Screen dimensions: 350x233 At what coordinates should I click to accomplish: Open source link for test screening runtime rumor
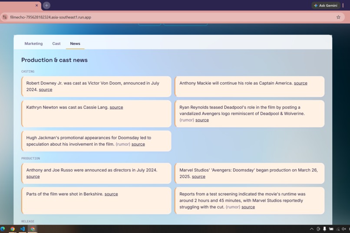point(248,207)
